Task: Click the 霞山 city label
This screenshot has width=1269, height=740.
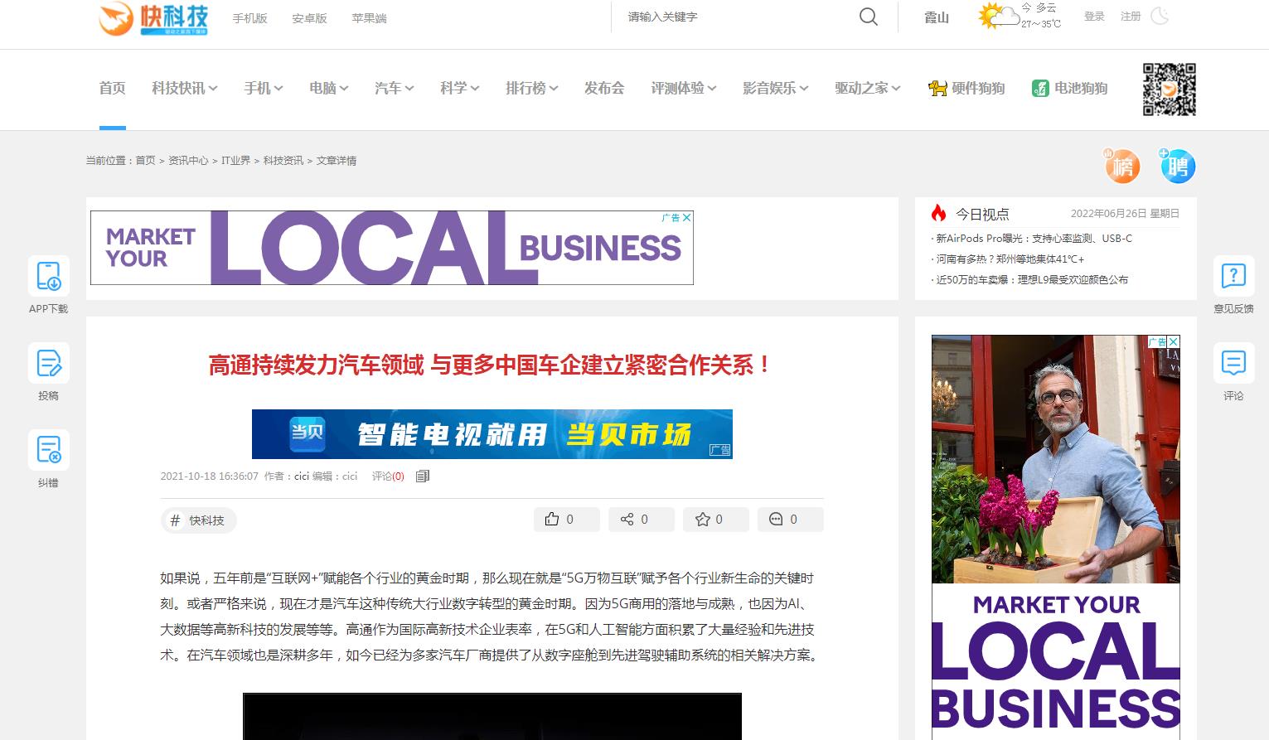Action: click(x=937, y=17)
